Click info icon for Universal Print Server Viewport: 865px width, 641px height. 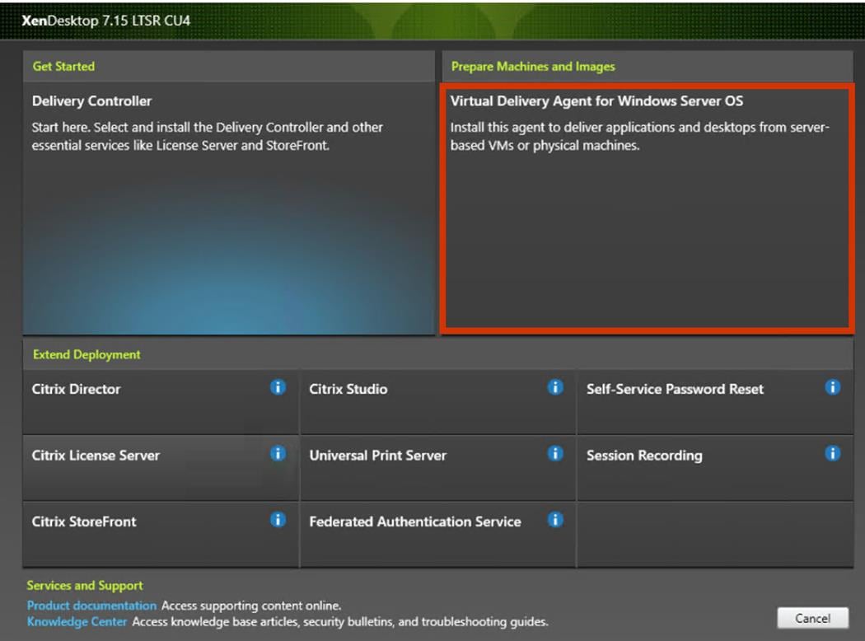555,453
